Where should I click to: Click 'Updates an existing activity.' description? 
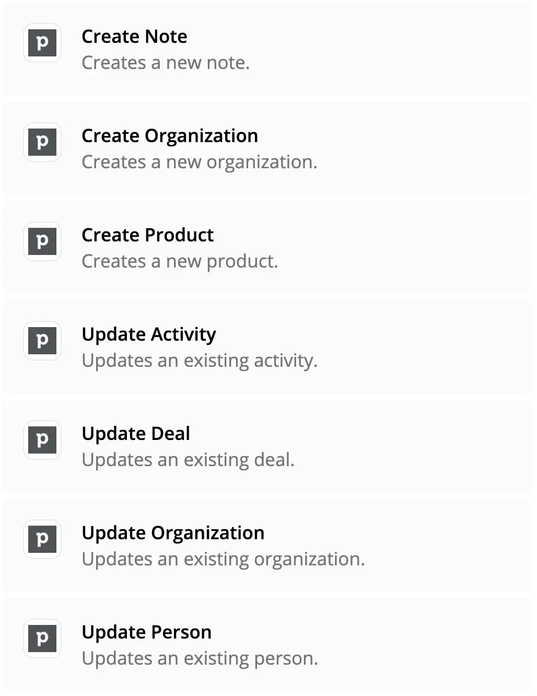pos(200,361)
